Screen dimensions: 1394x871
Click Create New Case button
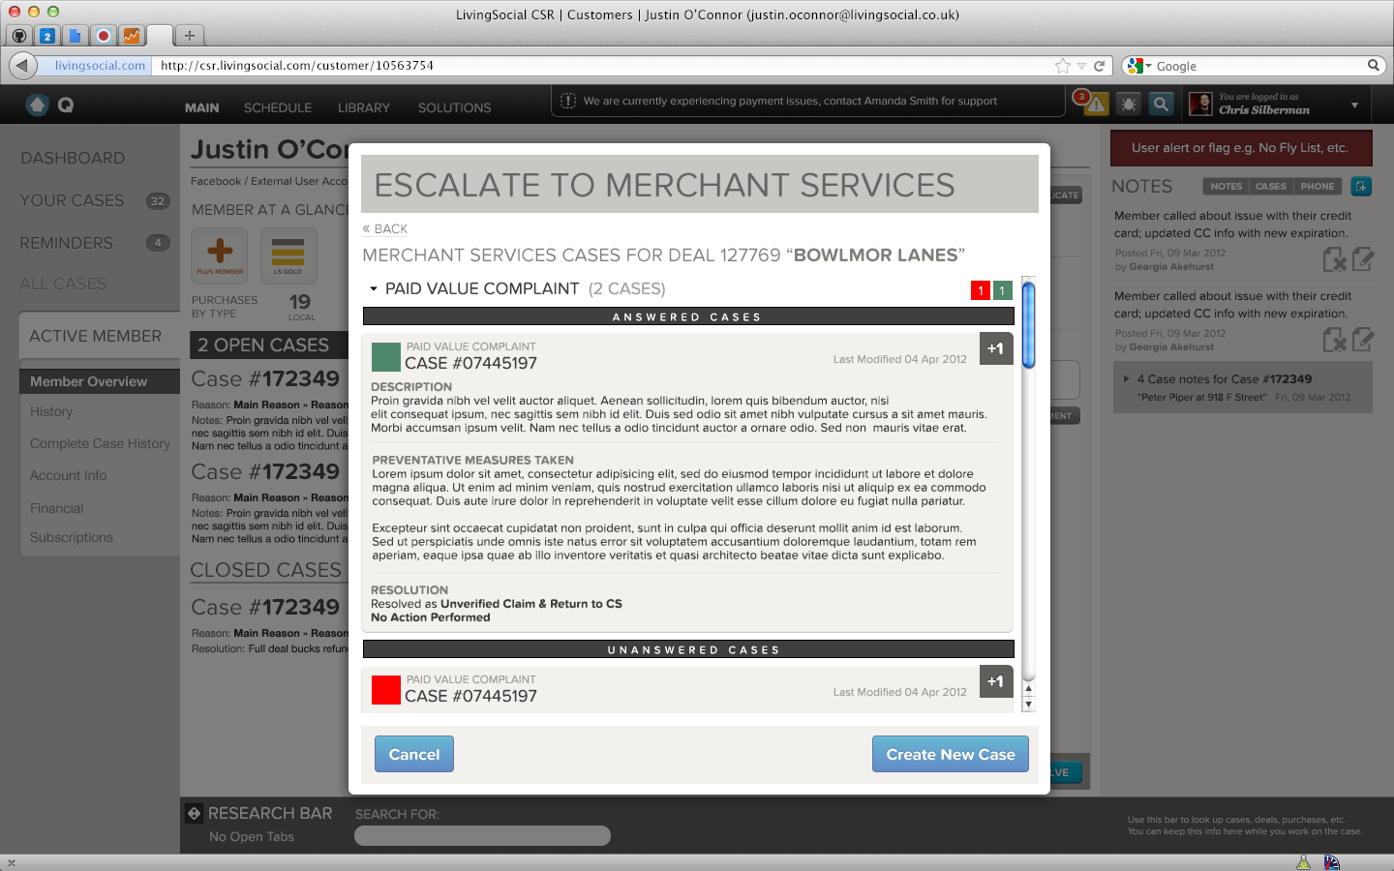(x=951, y=754)
